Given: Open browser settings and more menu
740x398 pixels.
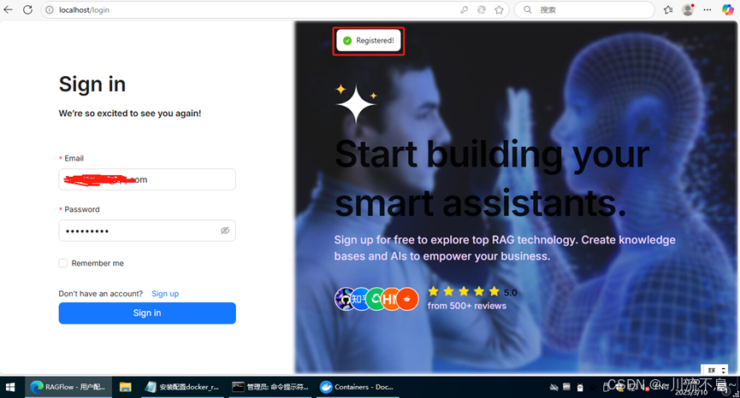Looking at the screenshot, I should point(707,9).
